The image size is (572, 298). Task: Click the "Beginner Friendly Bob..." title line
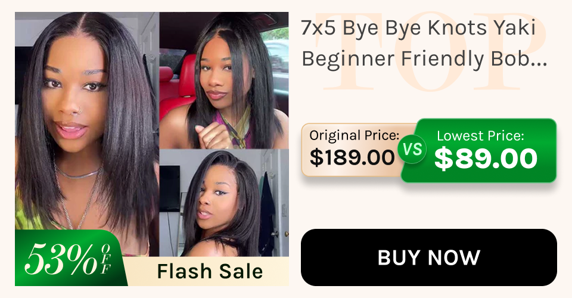pos(424,58)
